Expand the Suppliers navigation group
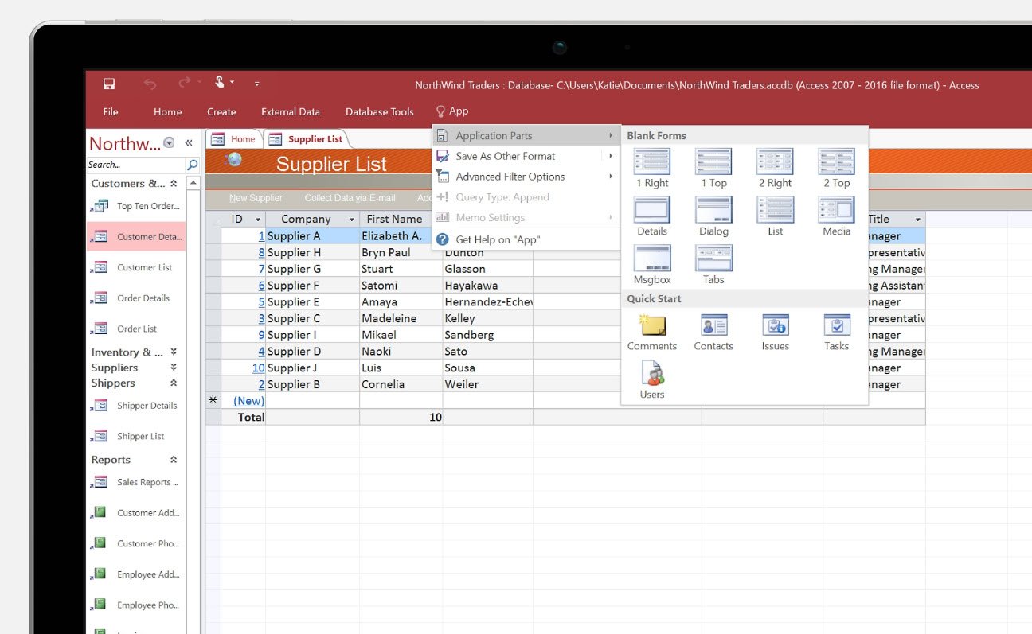 (174, 368)
